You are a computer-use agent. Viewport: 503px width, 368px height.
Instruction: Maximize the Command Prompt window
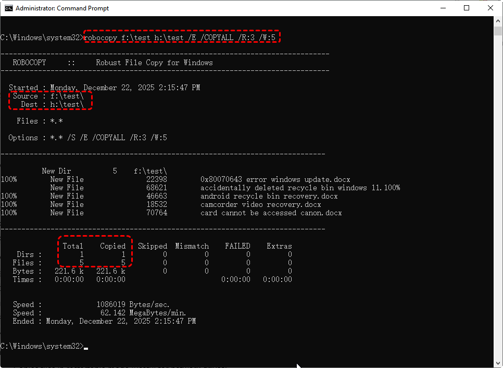pos(467,8)
